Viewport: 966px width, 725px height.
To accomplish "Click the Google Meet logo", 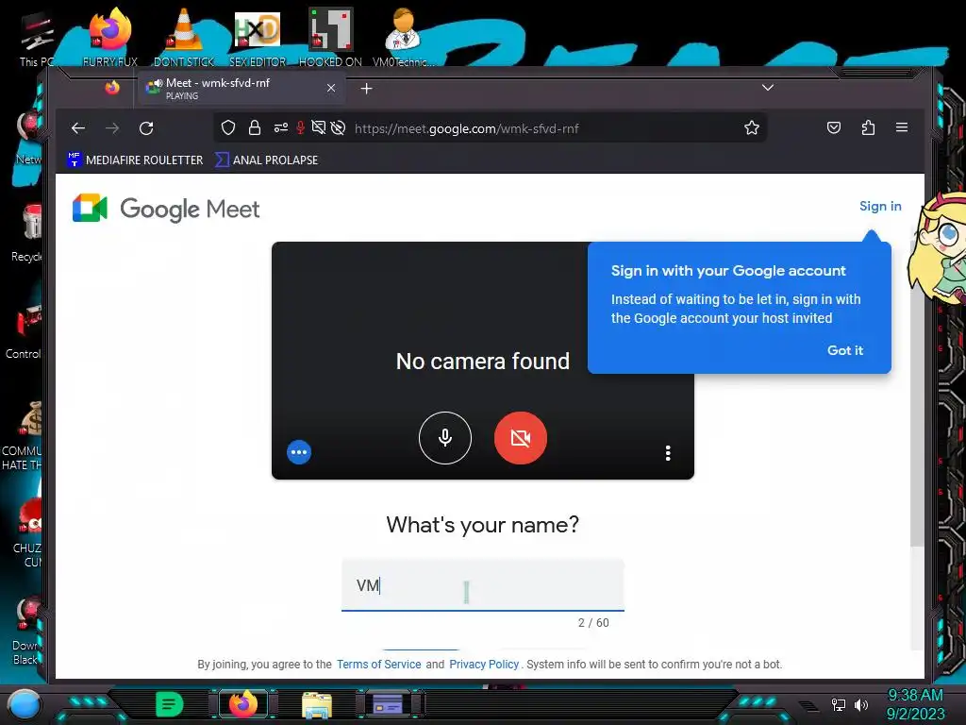I will point(166,209).
